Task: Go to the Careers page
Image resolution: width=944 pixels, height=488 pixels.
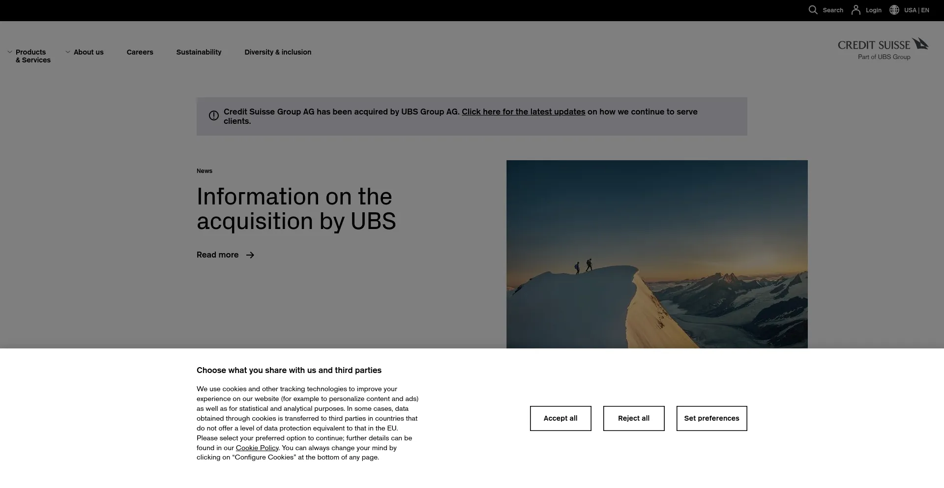Action: 140,52
